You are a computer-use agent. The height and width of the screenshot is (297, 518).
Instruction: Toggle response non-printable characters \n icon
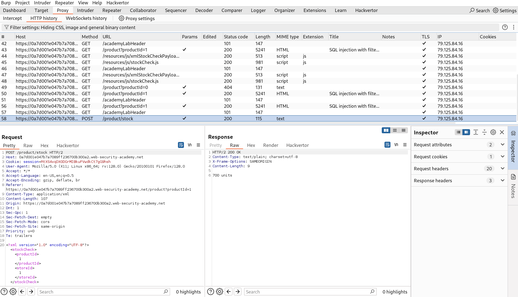396,145
